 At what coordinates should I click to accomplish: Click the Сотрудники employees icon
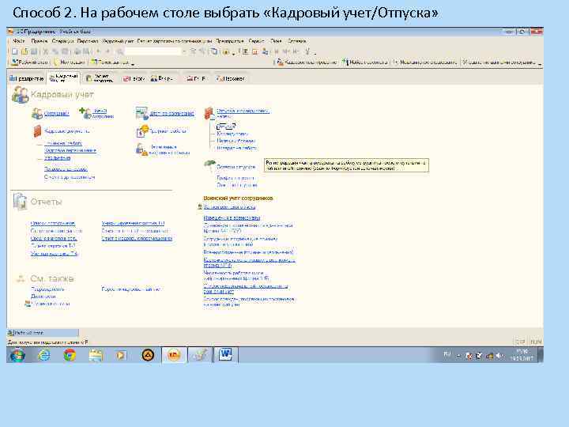[36, 114]
